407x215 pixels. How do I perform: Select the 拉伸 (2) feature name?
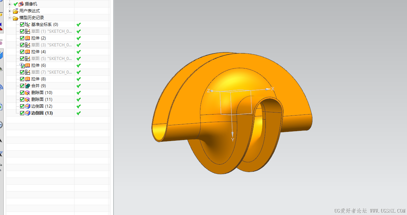click(38, 38)
